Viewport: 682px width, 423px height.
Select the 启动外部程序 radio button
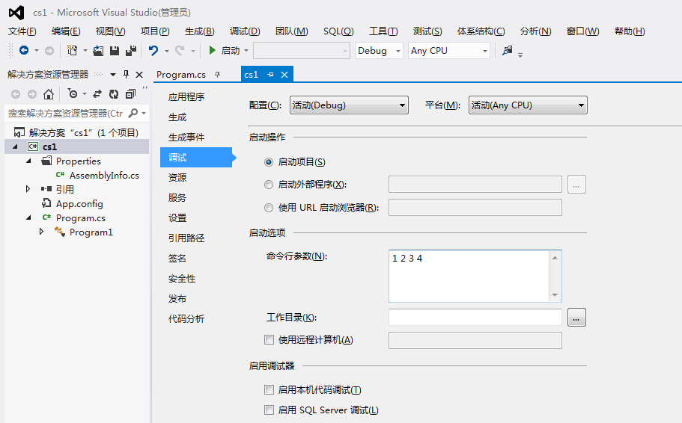[269, 185]
